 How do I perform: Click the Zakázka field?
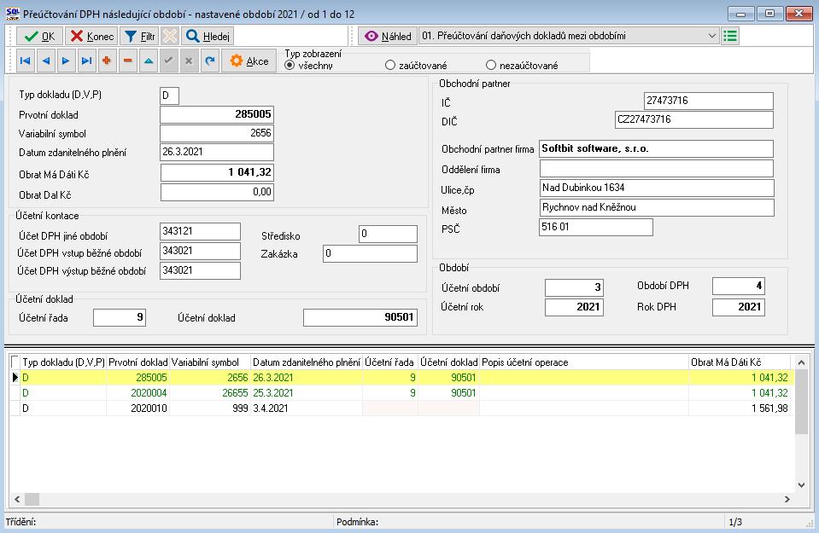371,254
